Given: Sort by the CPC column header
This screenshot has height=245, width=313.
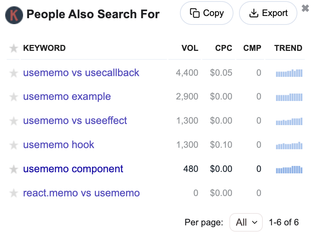Looking at the screenshot, I should click(223, 48).
